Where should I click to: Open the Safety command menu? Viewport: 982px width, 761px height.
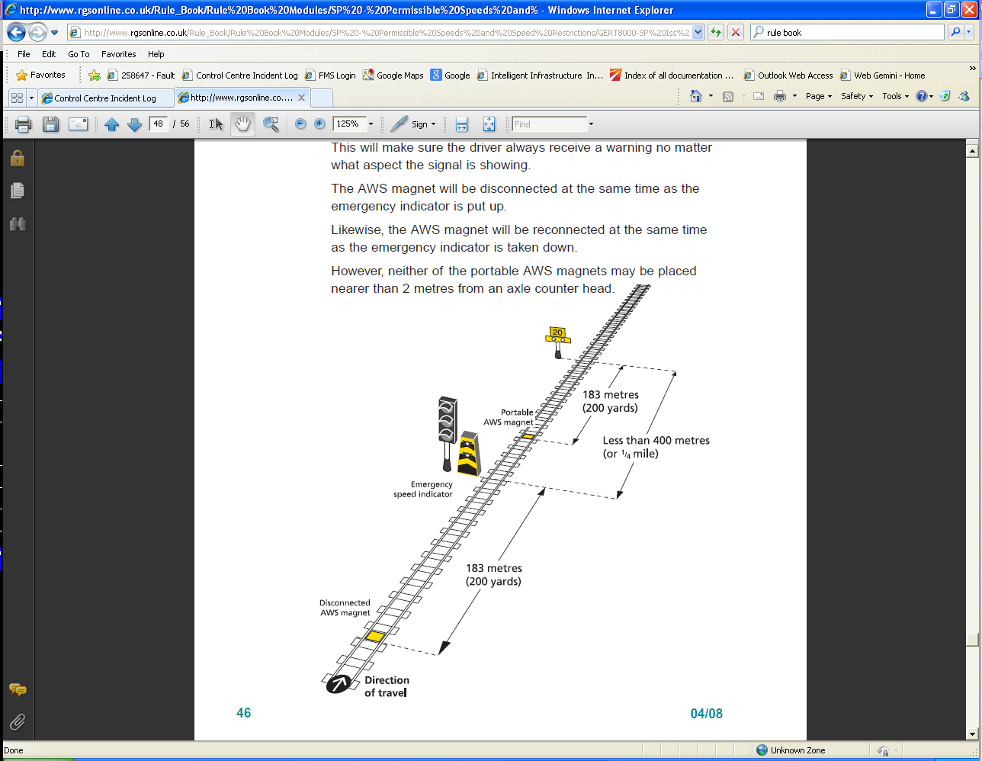(857, 96)
